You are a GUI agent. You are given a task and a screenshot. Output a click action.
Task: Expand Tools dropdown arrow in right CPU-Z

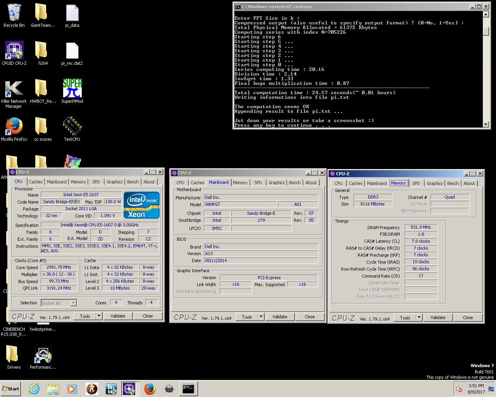click(419, 318)
